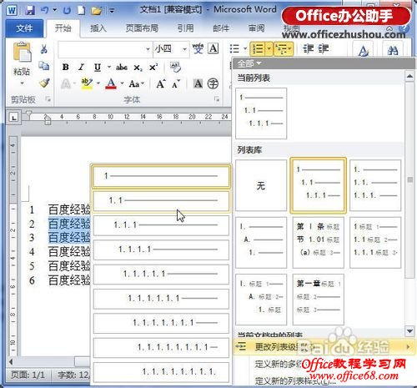This screenshot has width=417, height=388.
Task: Toggle the multilevel list button
Action: [284, 49]
